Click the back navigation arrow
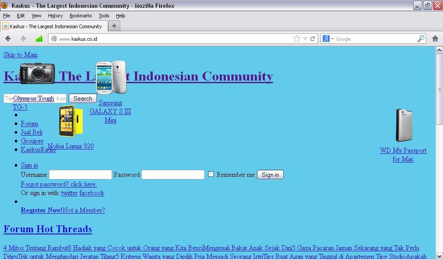Screen dimensions: 443x260 tap(8, 39)
